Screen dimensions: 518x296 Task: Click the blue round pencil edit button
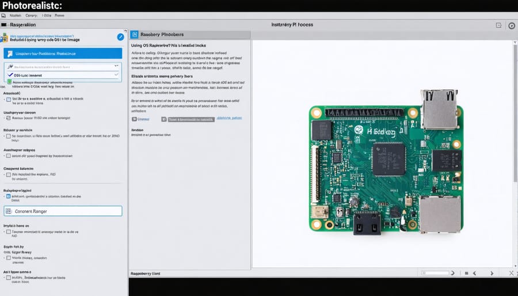pyautogui.click(x=121, y=37)
